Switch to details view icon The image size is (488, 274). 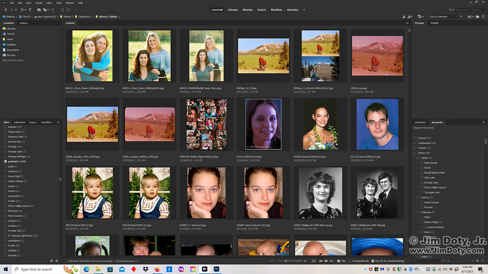326,261
